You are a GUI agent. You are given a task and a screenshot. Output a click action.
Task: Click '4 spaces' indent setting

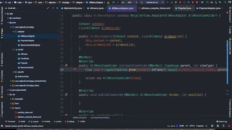(x=200, y=126)
